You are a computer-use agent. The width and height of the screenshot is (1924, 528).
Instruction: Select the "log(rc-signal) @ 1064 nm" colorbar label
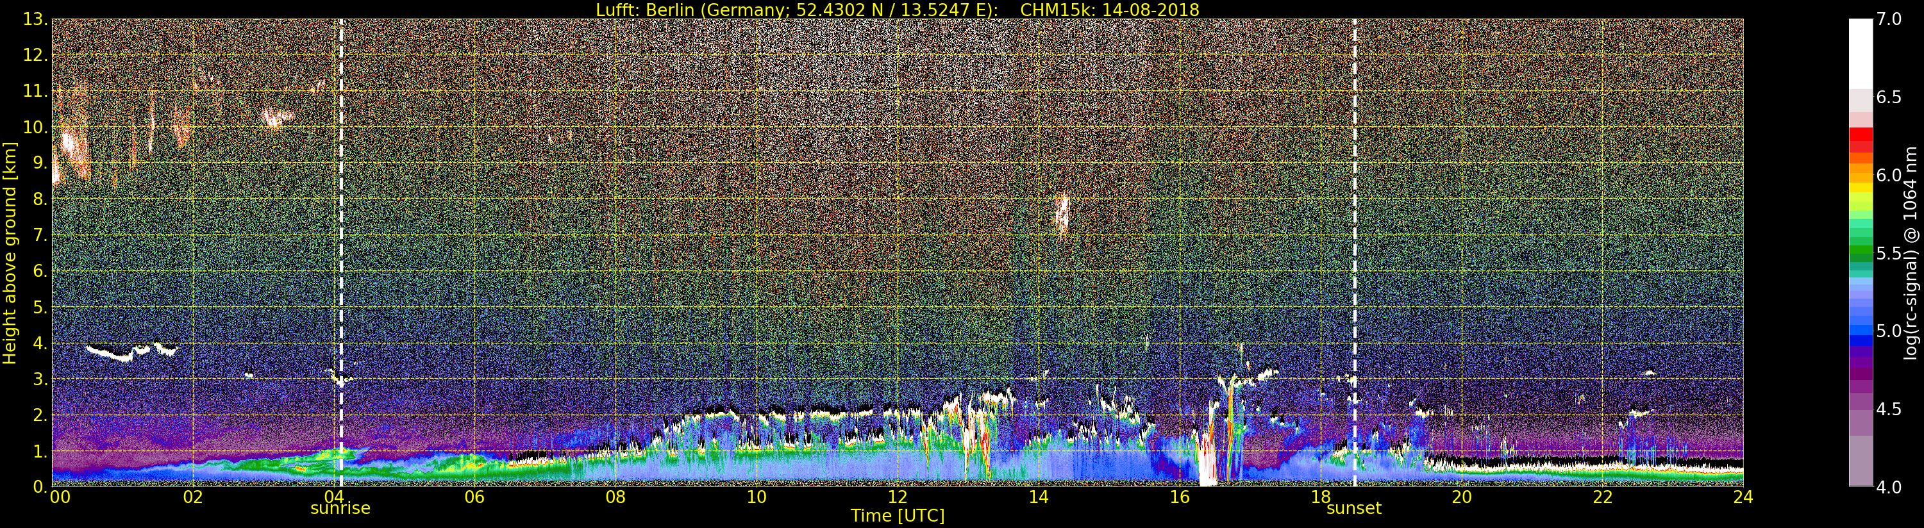point(1912,253)
